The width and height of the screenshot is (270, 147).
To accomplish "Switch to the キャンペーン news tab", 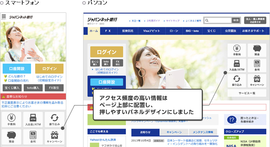I will [174, 132].
